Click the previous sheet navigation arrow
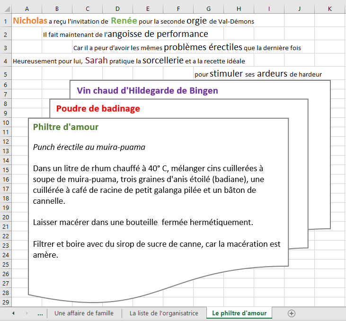 (13, 313)
